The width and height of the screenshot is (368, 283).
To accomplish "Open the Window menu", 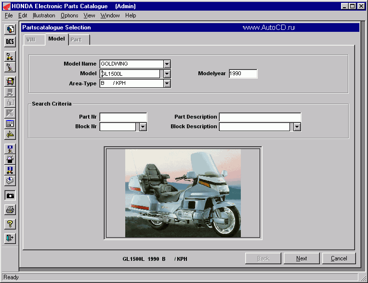I will (x=110, y=15).
